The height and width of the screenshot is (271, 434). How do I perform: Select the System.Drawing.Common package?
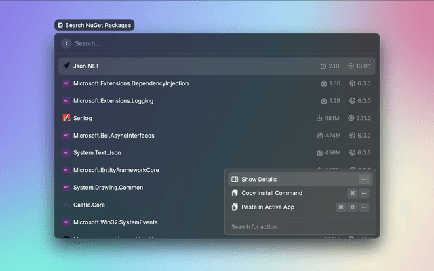pos(108,187)
